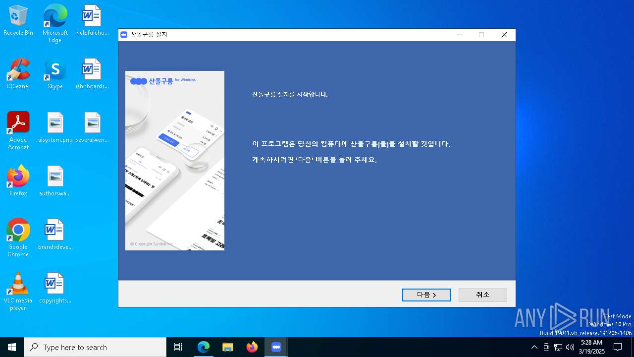This screenshot has height=357, width=634.
Task: Select the CCleaner desktop shortcut
Action: coord(18,74)
